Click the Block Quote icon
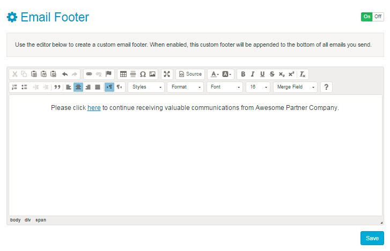The image size is (390, 251). [57, 87]
